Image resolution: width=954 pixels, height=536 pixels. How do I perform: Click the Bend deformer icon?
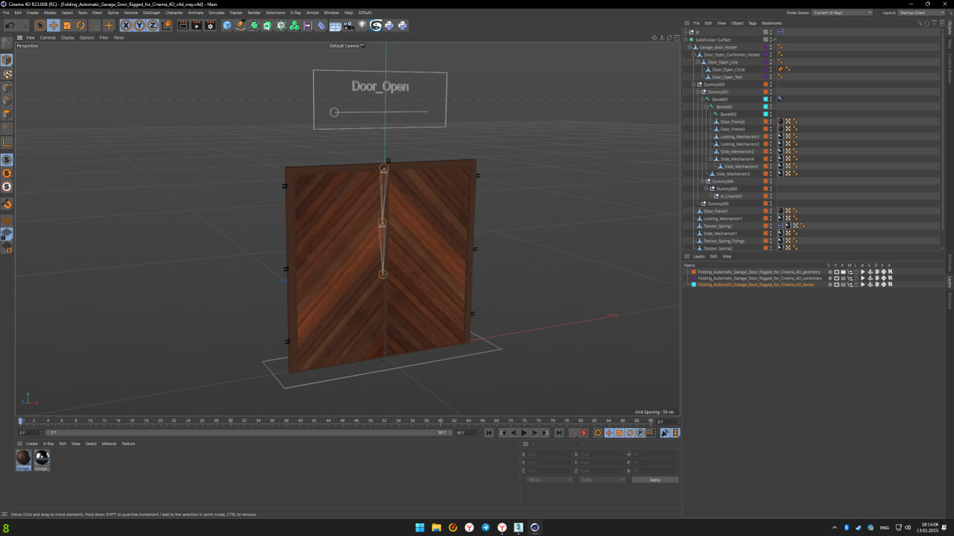[321, 25]
